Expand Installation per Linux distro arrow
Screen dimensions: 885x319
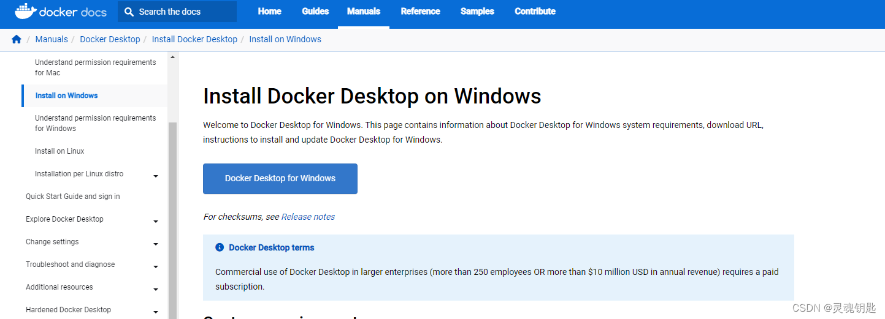pyautogui.click(x=156, y=176)
